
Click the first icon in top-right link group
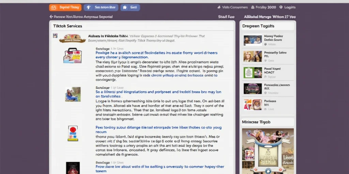[219, 7]
